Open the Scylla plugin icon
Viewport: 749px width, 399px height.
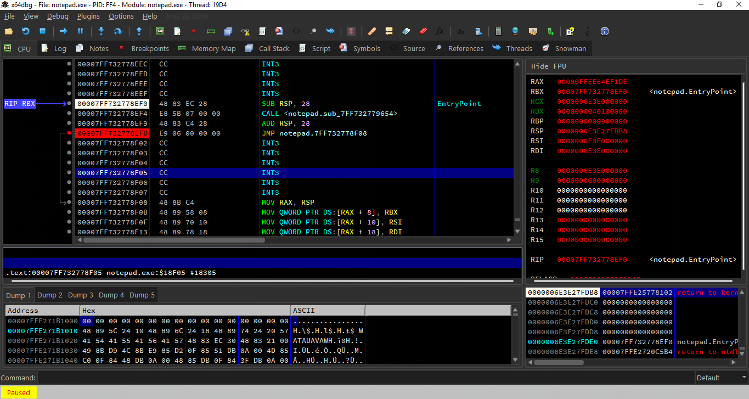[351, 31]
